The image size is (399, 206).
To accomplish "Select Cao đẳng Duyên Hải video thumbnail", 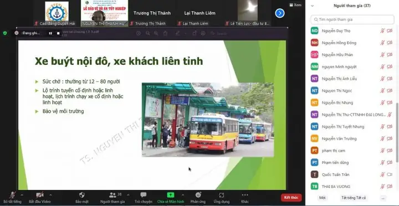I will (57, 13).
